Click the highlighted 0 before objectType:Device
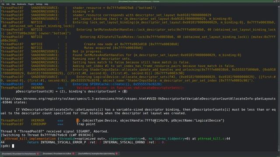Viewport: 280px width, 157px height. (77, 120)
